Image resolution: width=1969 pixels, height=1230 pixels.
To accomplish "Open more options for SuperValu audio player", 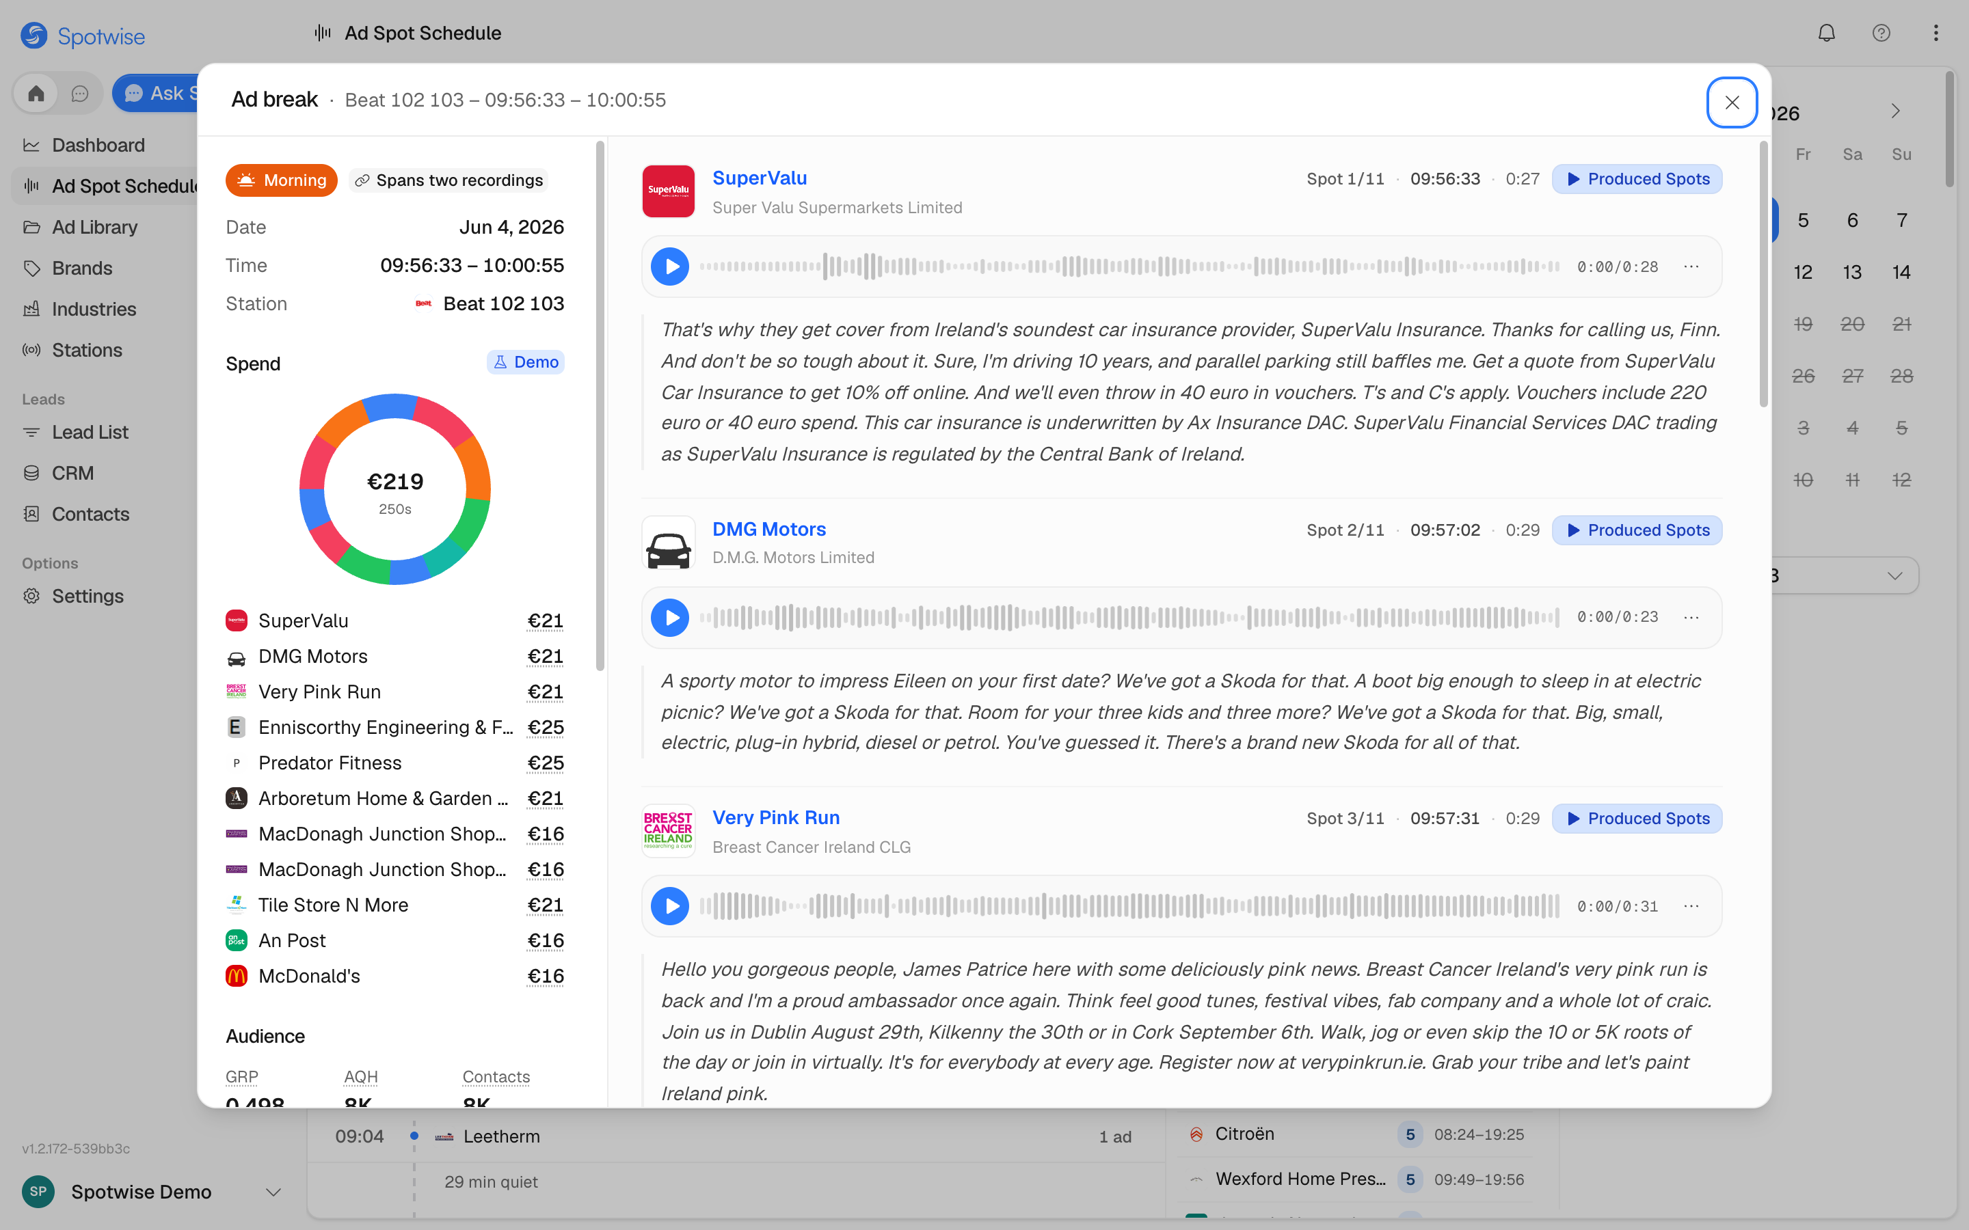I will 1691,266.
